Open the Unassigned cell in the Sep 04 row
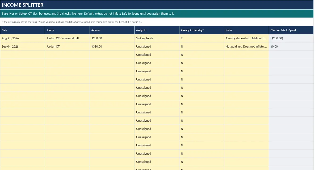This screenshot has height=170, width=319. [157, 46]
